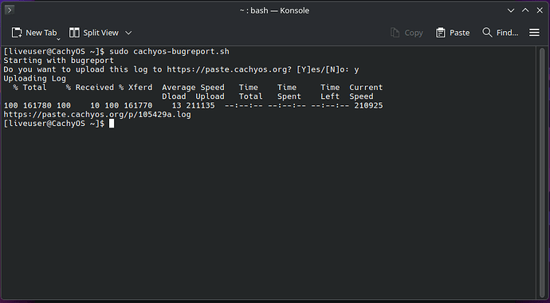Click the terminal icon in title bar
Viewport: 550px width, 303px height.
click(x=10, y=10)
